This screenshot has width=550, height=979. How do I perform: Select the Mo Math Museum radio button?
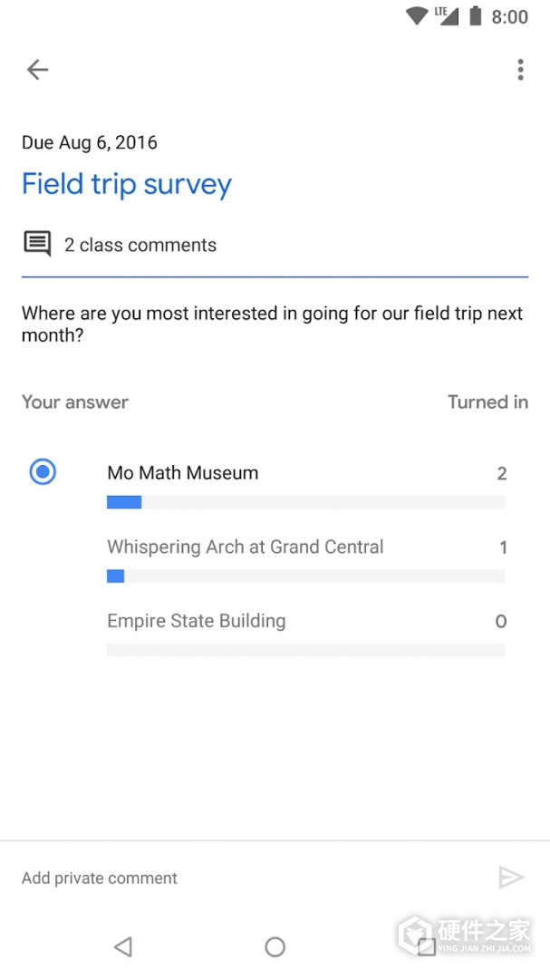tap(42, 471)
